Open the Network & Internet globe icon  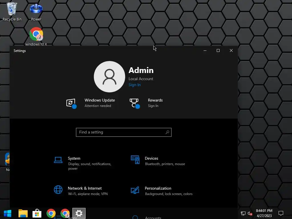coord(58,190)
